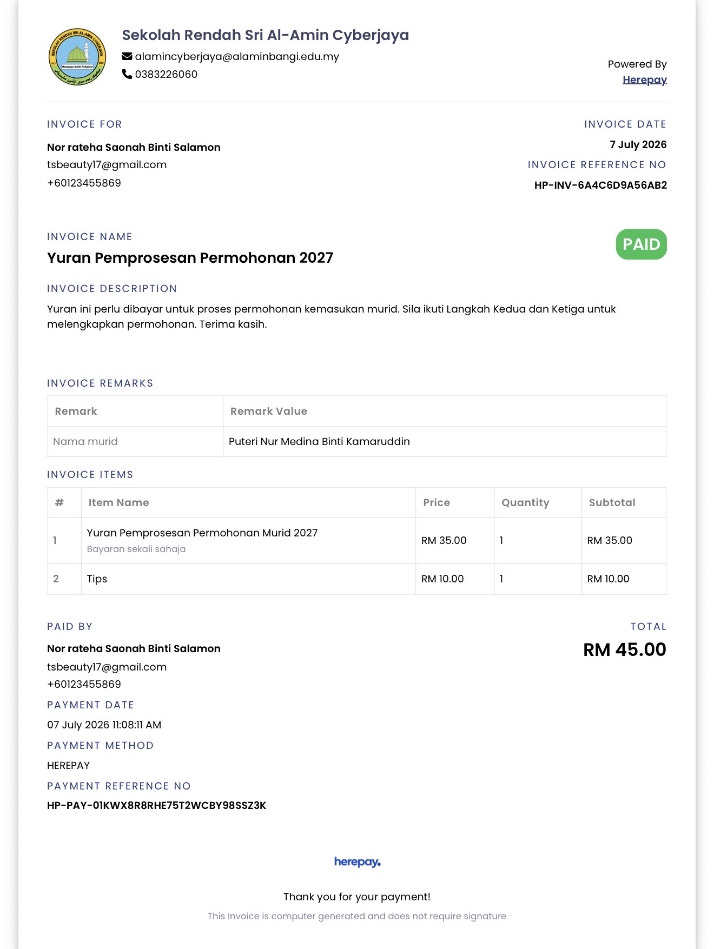
Task: Select payment reference number HP-PAY-01KWX8R8RHE75T2WCBY98SSZ3K
Action: click(157, 806)
